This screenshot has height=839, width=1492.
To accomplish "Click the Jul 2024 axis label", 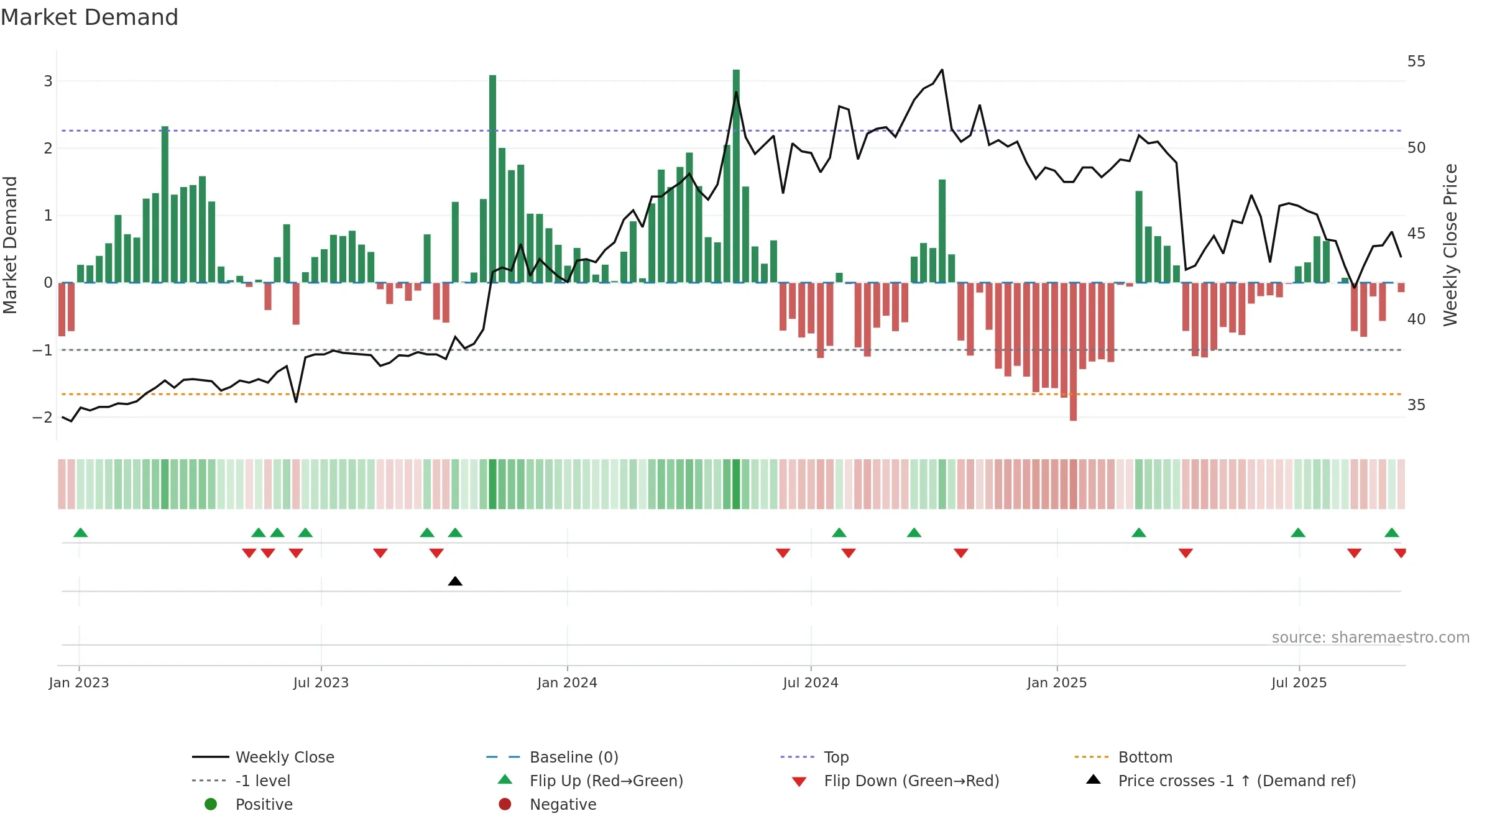I will 811,682.
